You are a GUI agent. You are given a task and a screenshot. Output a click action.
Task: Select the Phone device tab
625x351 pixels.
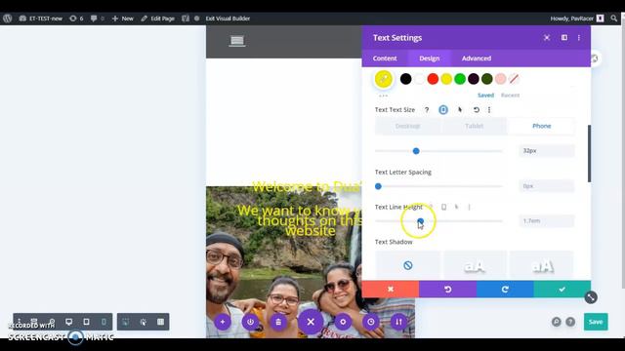pos(541,126)
